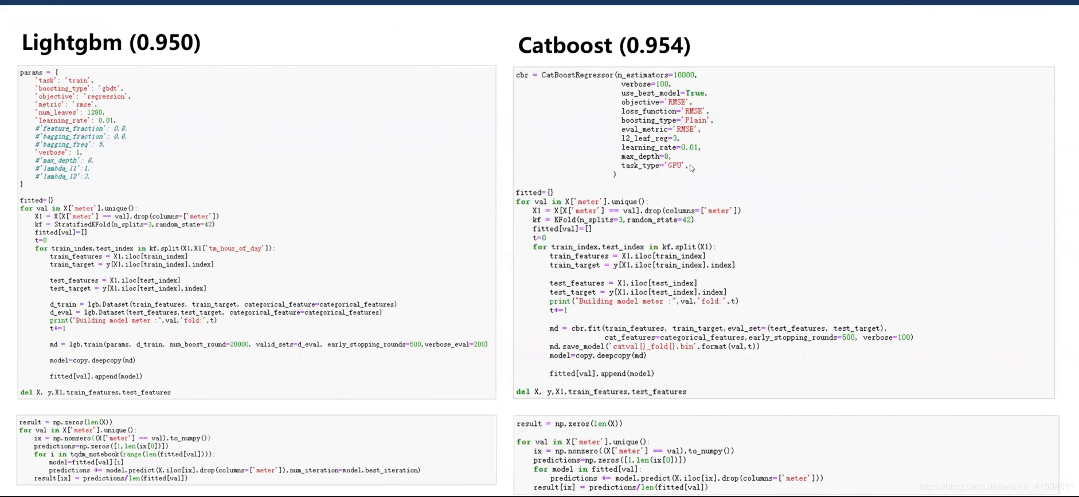Select the tqdm_notebook for-loop line
1079x497 pixels.
124,455
